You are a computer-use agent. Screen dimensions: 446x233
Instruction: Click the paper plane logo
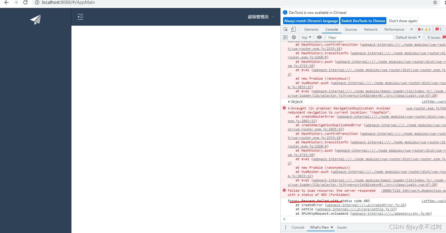pyautogui.click(x=35, y=20)
